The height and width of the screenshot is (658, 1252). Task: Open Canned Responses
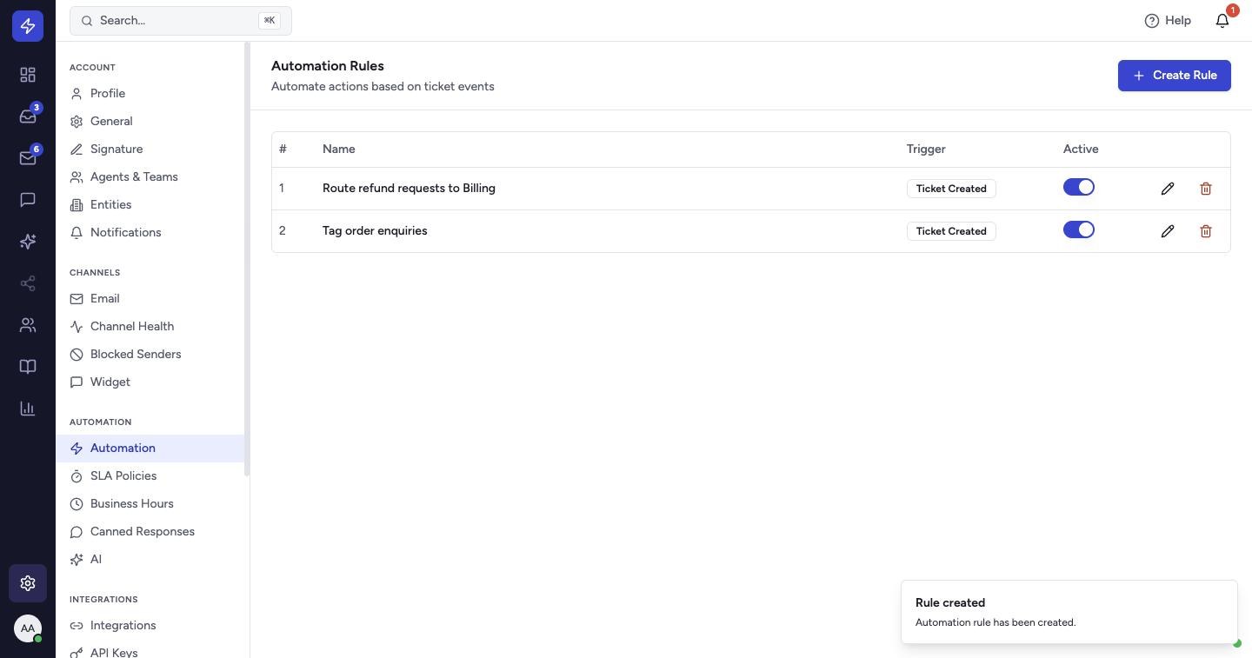coord(150,532)
